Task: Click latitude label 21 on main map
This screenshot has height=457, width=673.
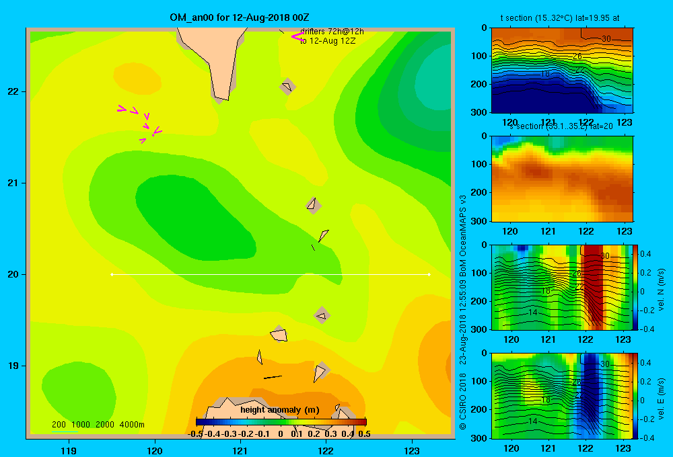Action: point(13,183)
